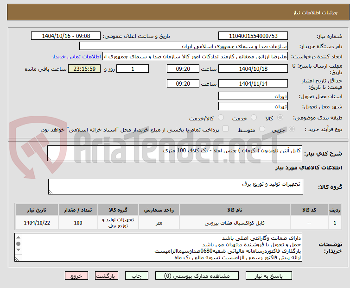Viewport: 350px width, 288px height.
Task: Click the ردیف column header
Action: coord(335,210)
